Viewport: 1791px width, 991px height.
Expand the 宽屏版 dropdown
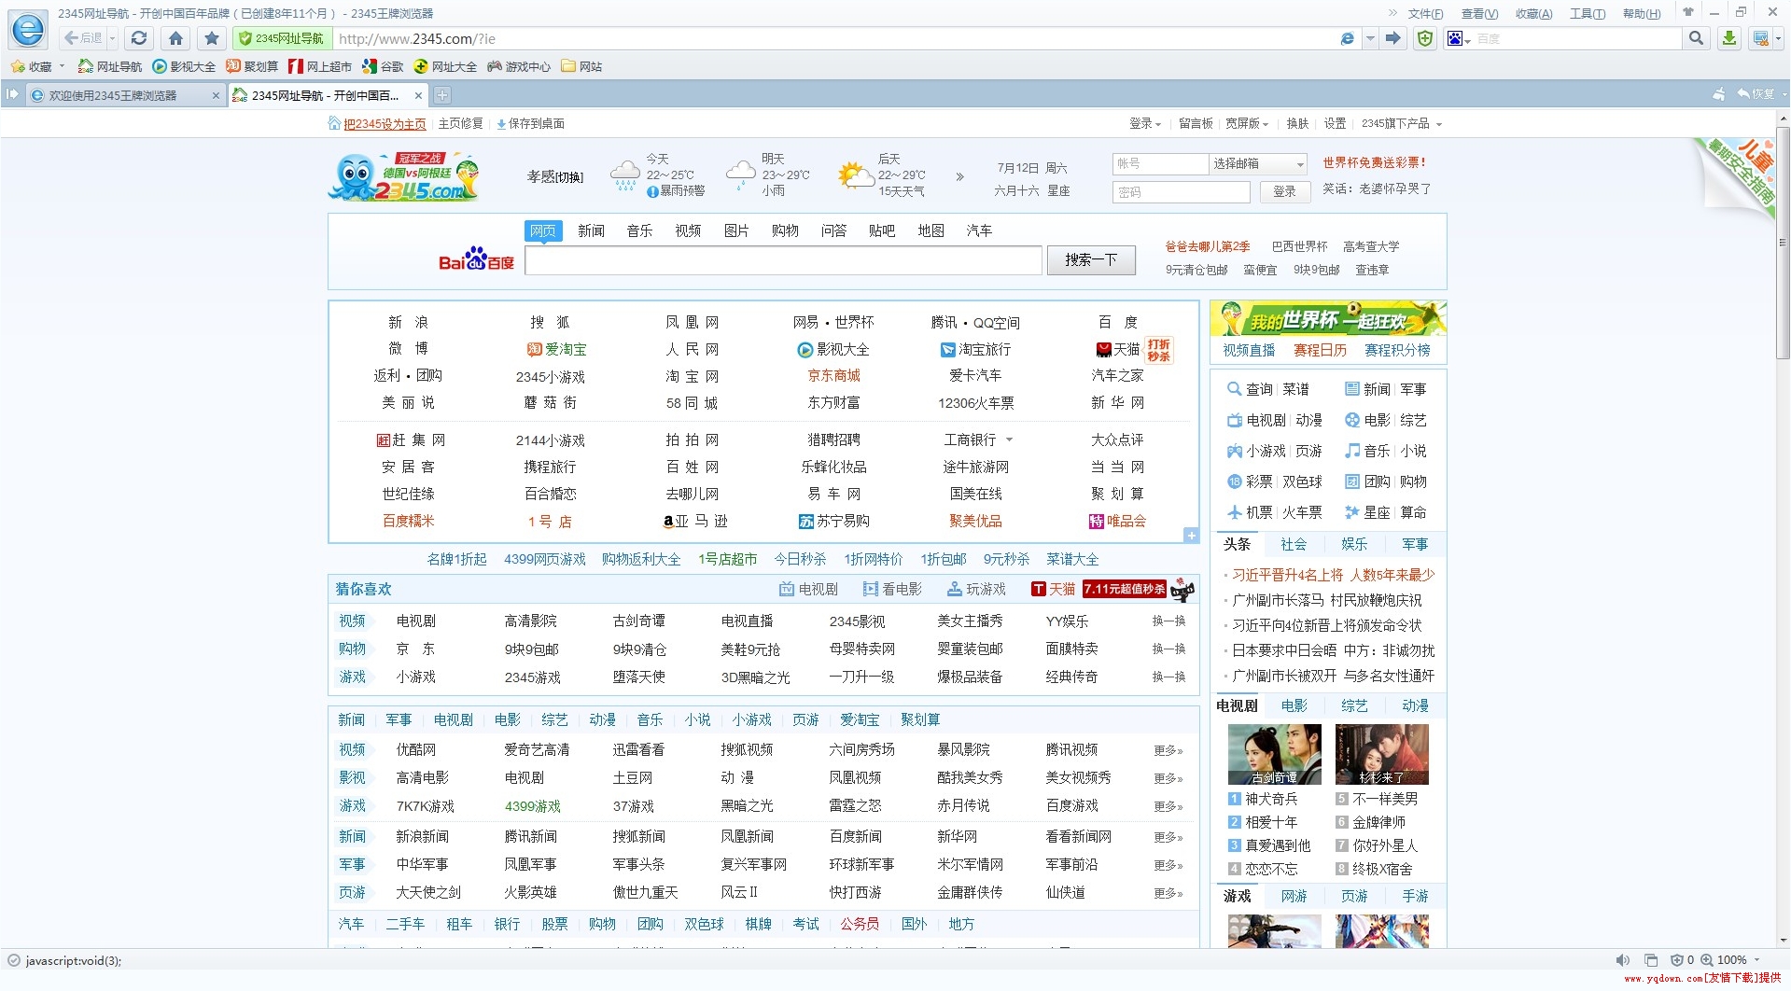point(1247,123)
